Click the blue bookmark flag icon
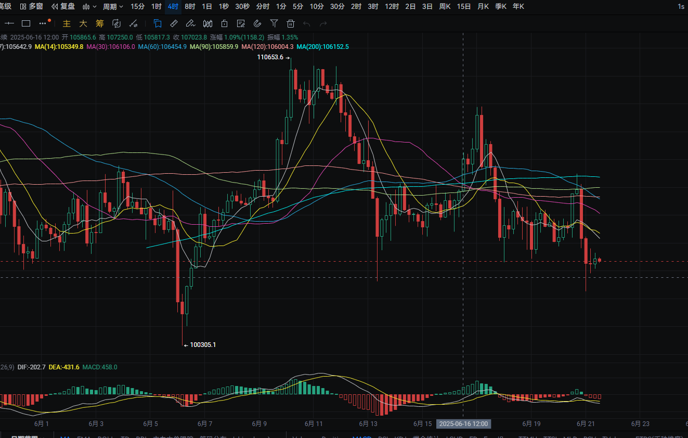 [158, 23]
